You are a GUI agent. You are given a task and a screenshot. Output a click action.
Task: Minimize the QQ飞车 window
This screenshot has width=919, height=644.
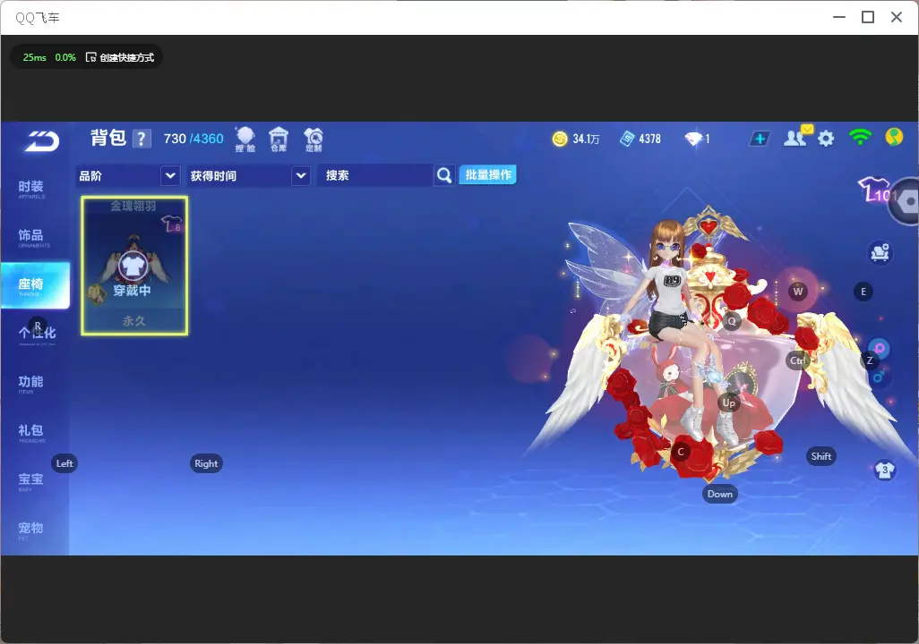pyautogui.click(x=839, y=17)
